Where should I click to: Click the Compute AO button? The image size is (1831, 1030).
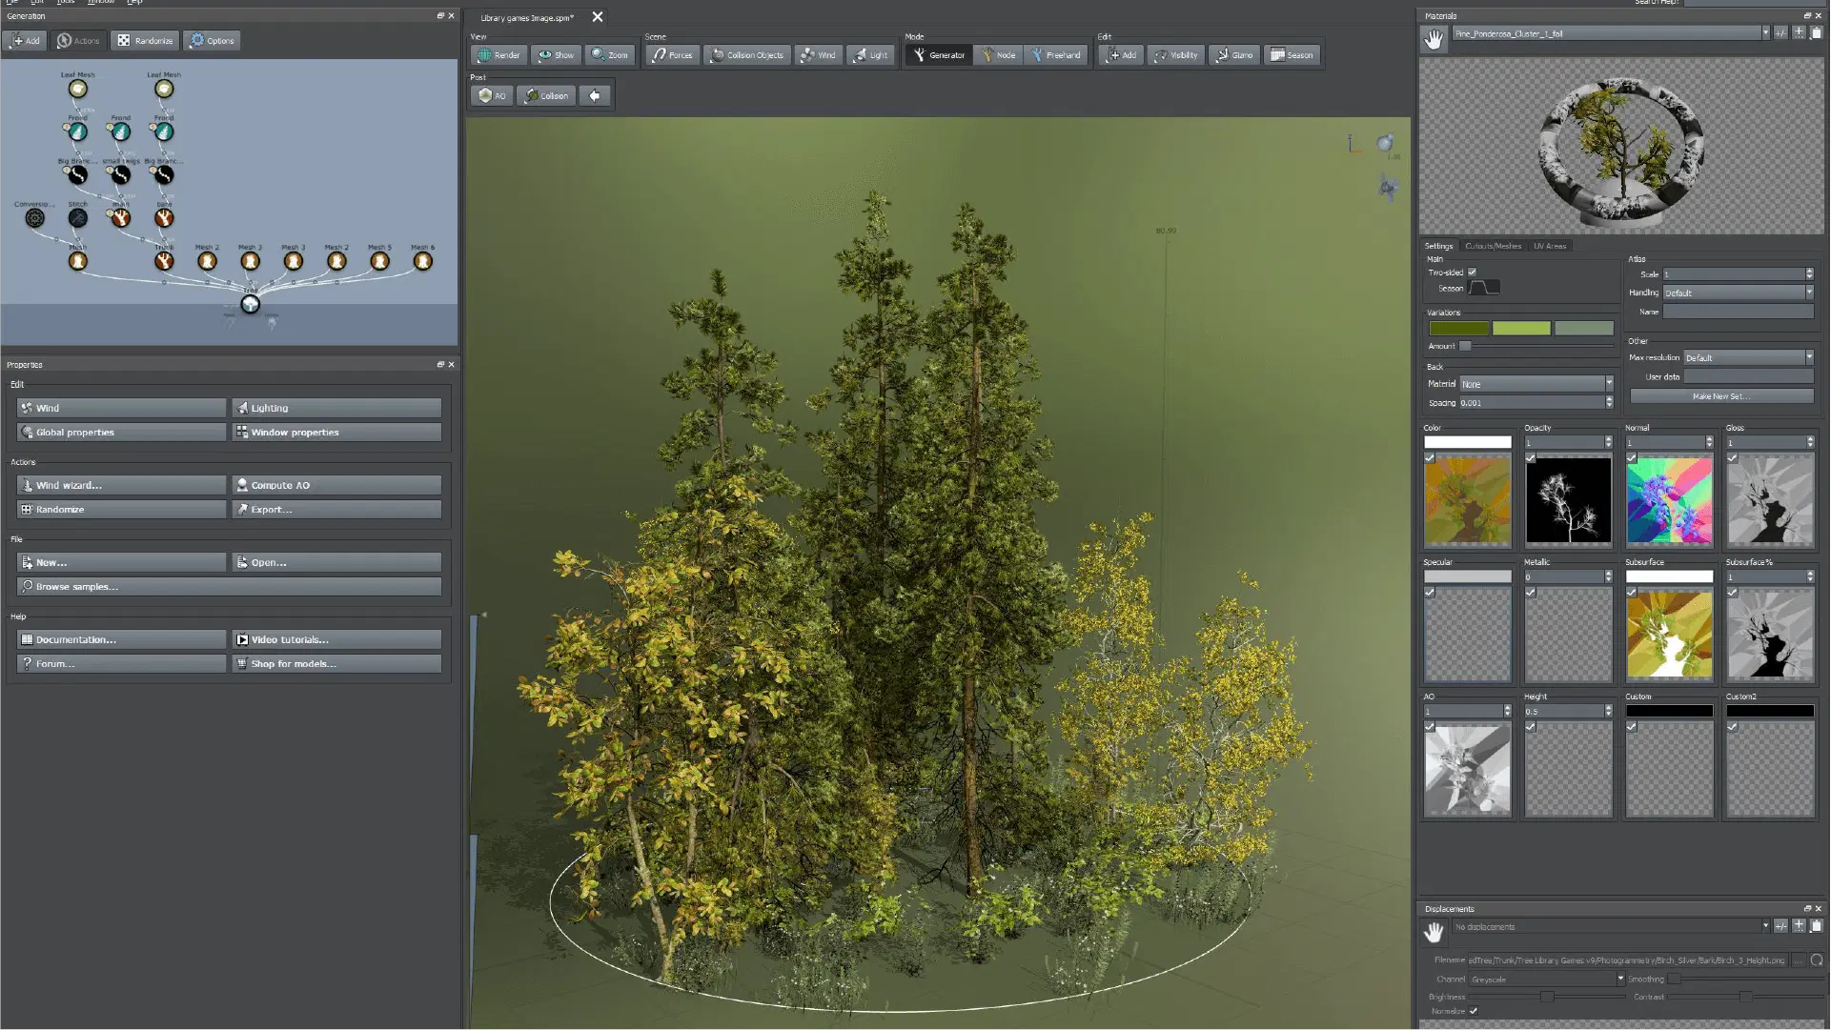(337, 486)
